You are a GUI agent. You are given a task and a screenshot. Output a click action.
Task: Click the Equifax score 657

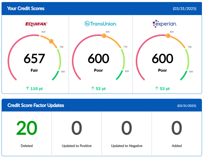(34, 59)
